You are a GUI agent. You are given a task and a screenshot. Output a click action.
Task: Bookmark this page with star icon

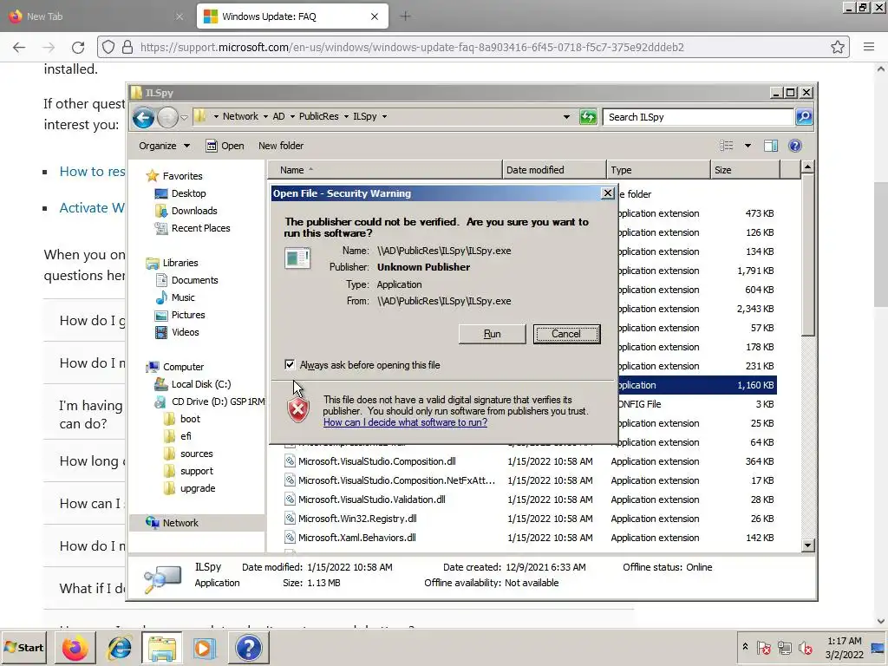pos(838,47)
